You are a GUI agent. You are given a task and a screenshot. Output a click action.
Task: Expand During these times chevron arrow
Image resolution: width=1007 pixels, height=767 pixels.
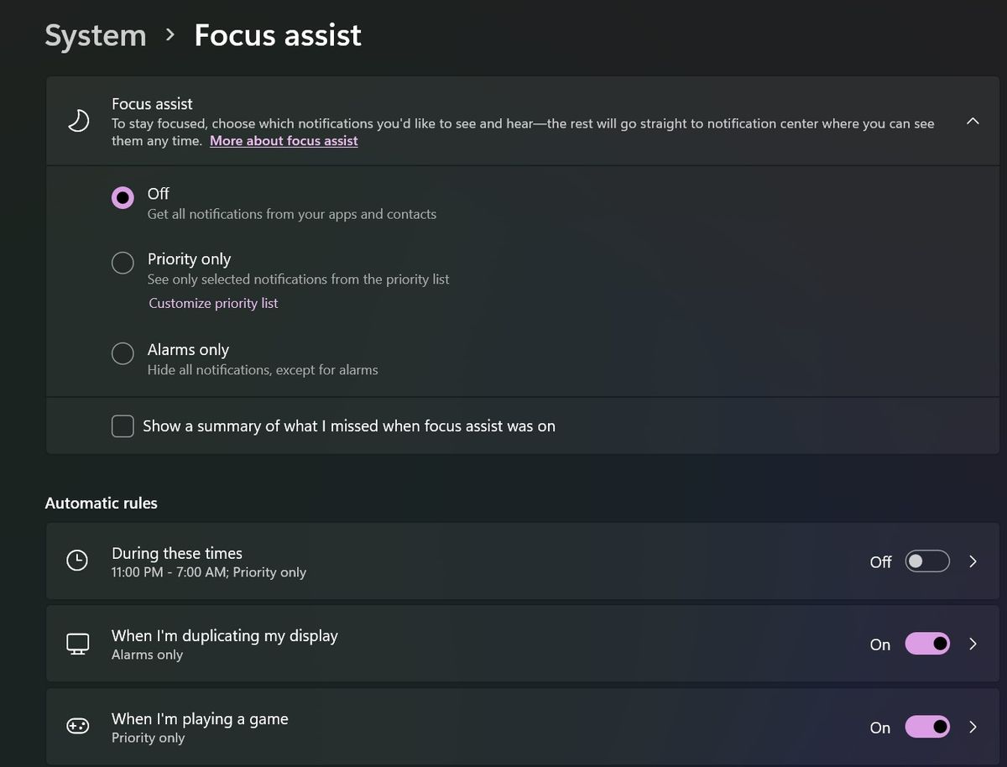pyautogui.click(x=973, y=561)
